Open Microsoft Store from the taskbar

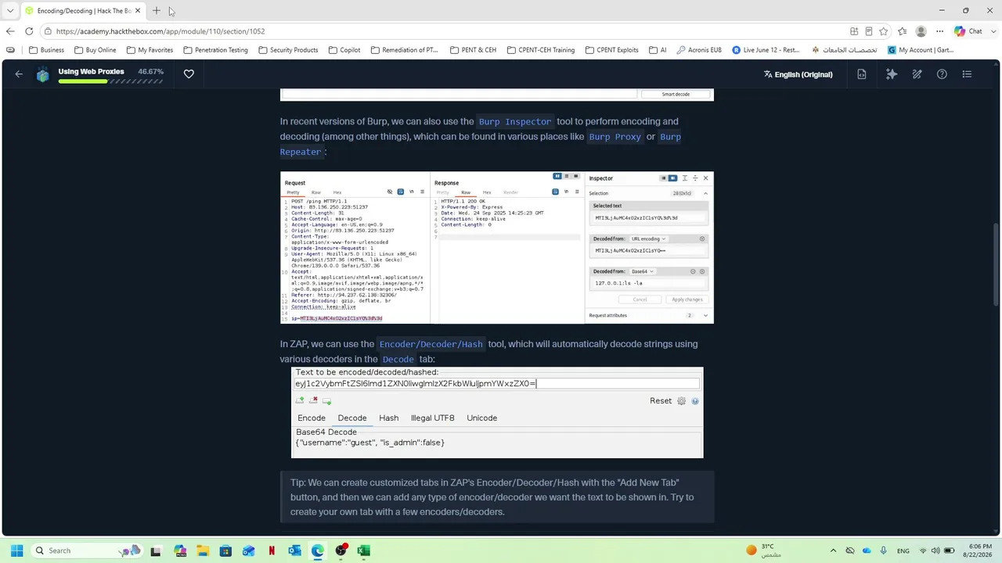click(x=225, y=550)
